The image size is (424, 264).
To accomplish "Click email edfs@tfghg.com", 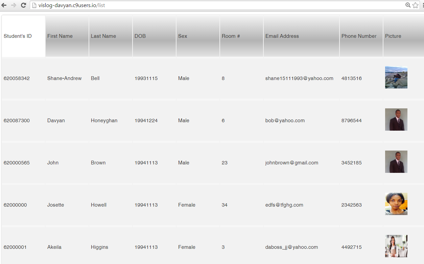I will [284, 205].
